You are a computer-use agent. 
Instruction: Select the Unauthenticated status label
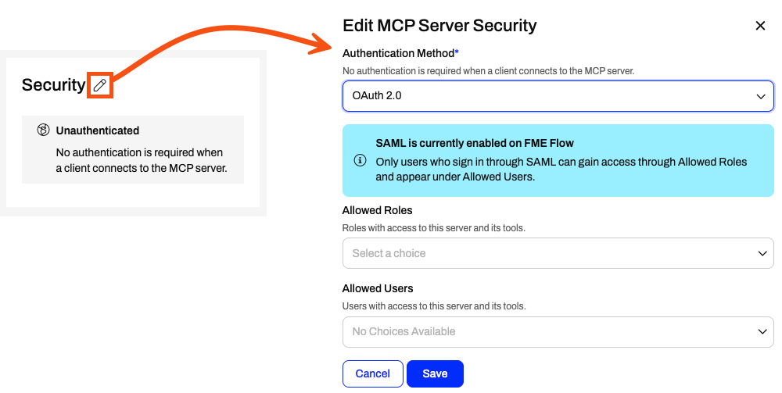(x=97, y=130)
